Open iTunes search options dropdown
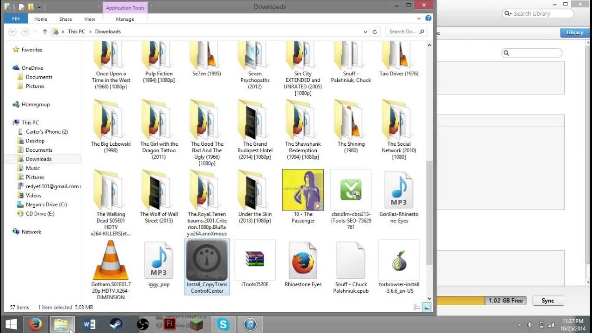592x333 pixels. click(x=508, y=14)
